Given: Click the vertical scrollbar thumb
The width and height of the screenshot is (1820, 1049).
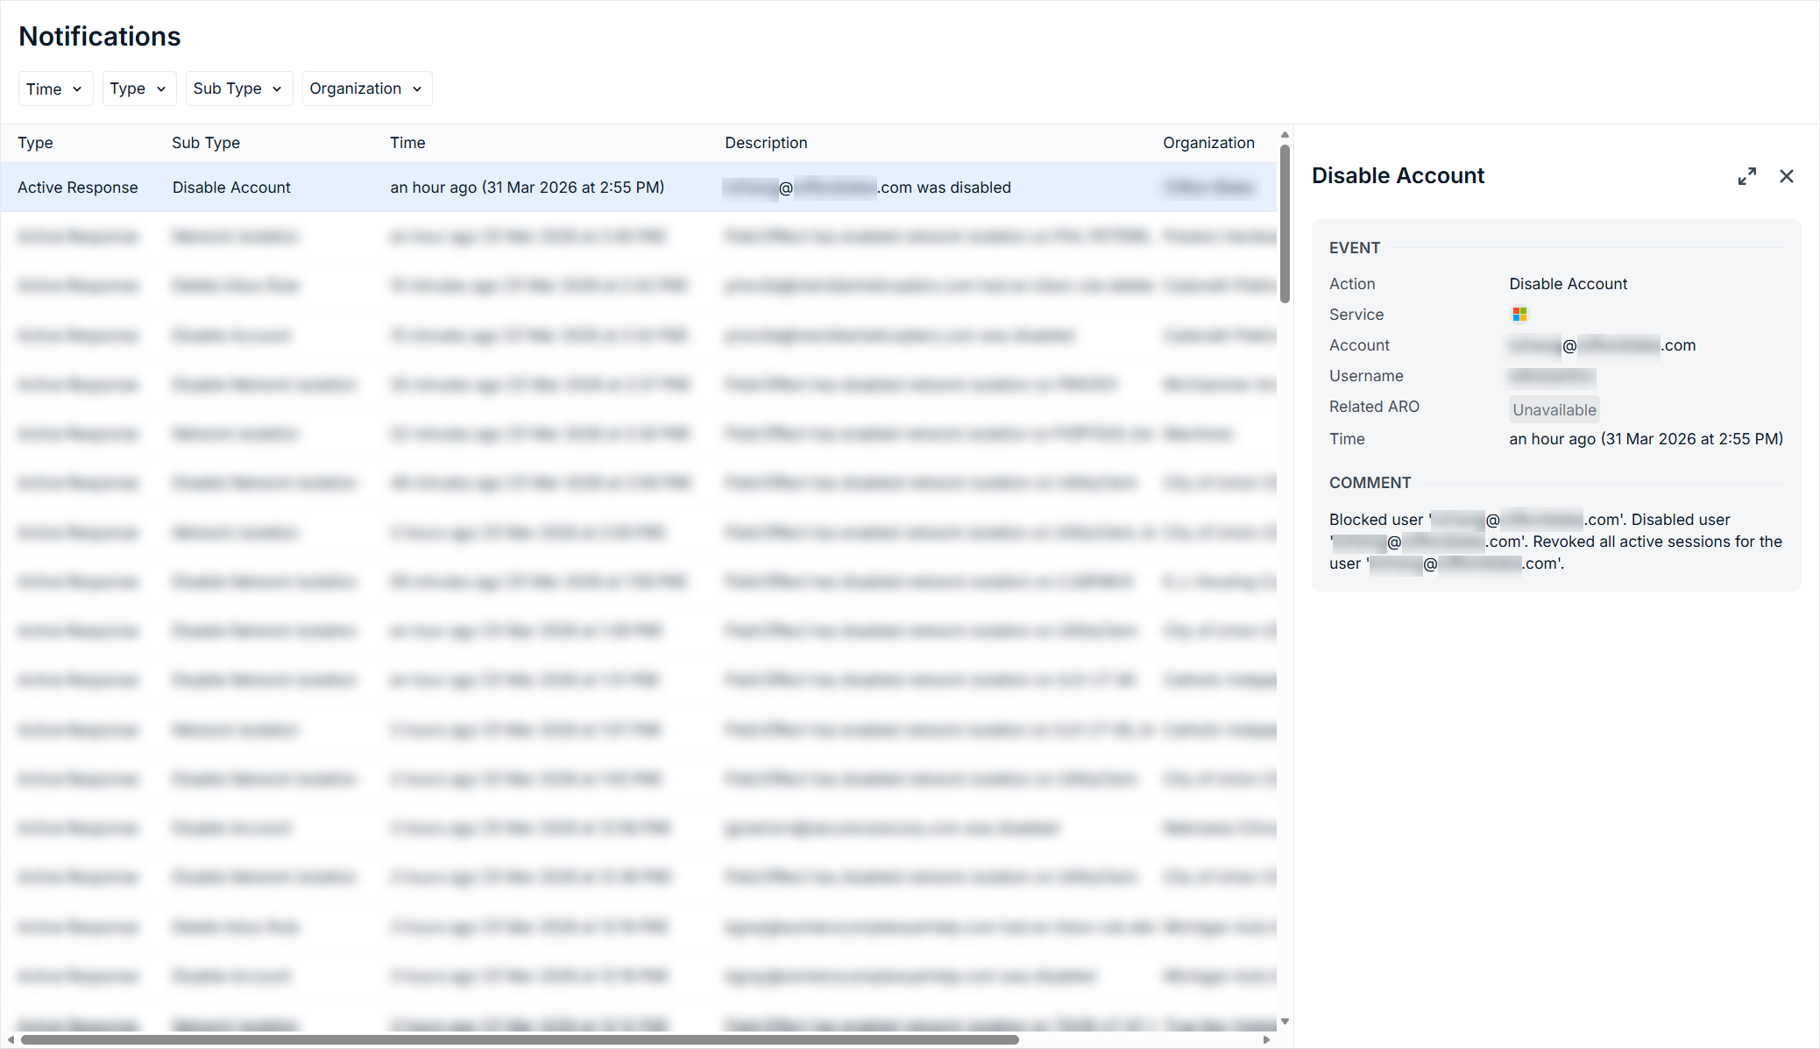Looking at the screenshot, I should 1285,223.
